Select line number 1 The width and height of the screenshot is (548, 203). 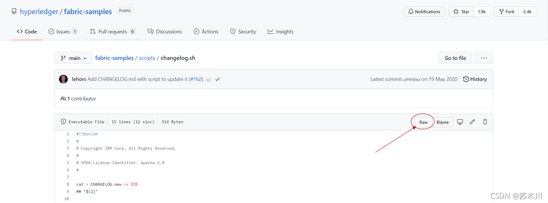[x=68, y=134]
